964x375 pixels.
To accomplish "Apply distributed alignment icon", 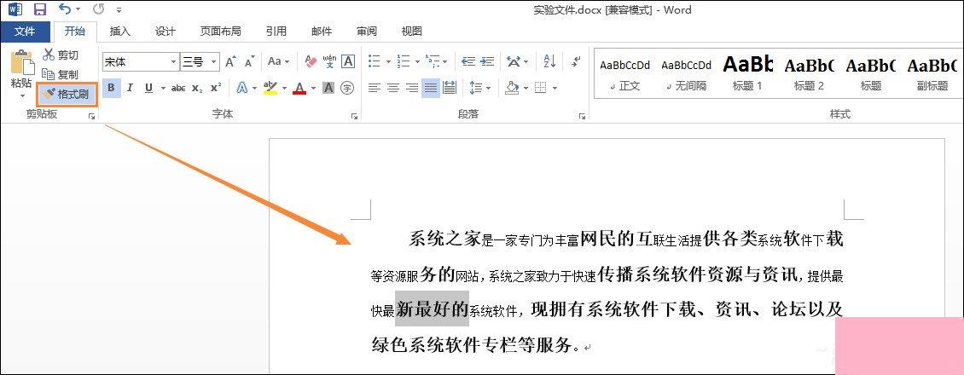I will [x=450, y=89].
